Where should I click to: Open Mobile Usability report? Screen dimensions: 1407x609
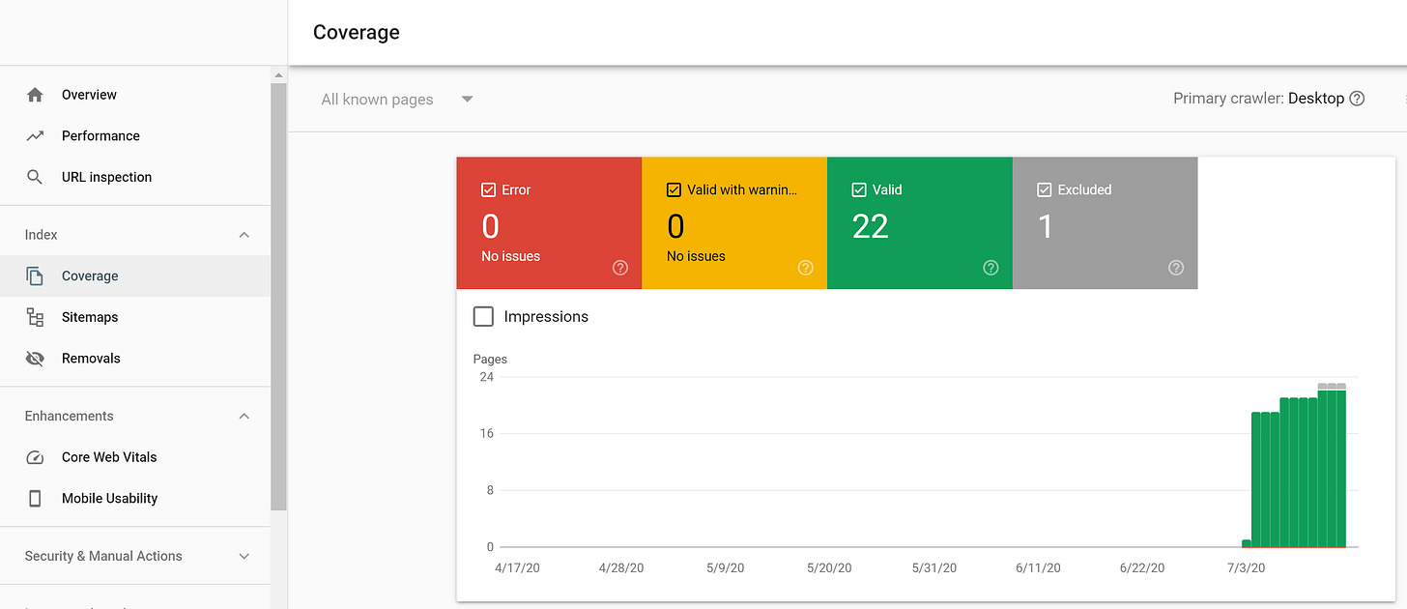[135, 499]
